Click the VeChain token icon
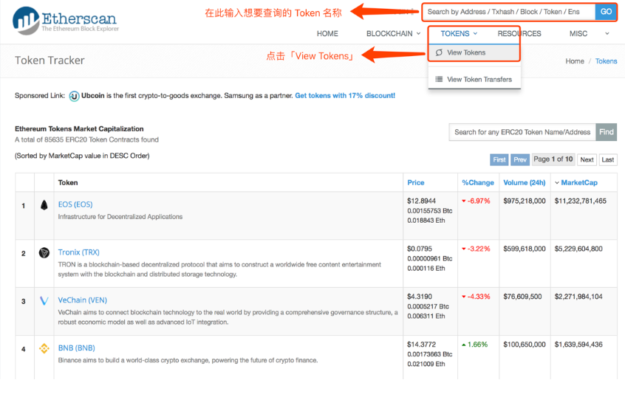This screenshot has height=394, width=625. tap(44, 301)
